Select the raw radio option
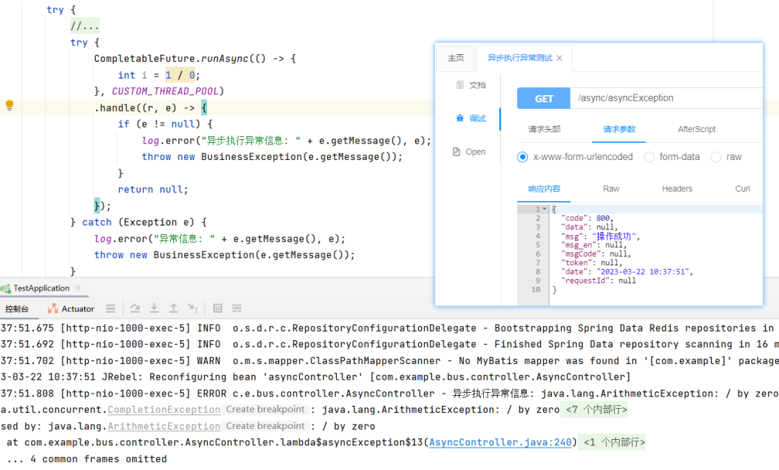Viewport: 779px width, 470px height. pos(716,157)
